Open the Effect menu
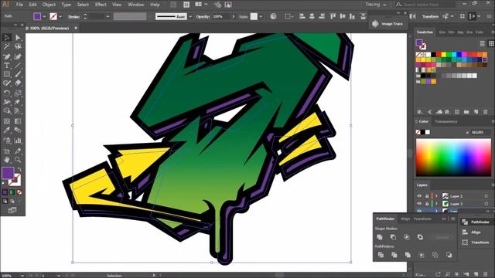The height and width of the screenshot is (278, 495). (101, 5)
